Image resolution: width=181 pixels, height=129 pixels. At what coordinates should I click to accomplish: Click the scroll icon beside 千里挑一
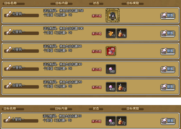pos(9,67)
